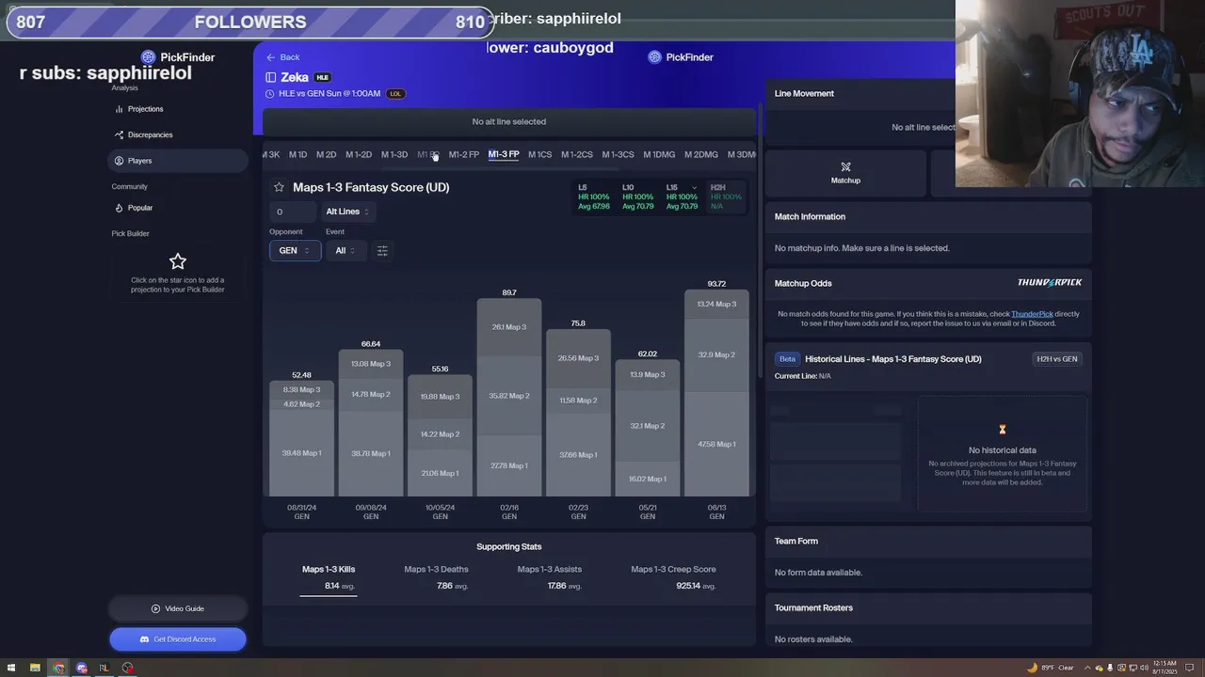The width and height of the screenshot is (1205, 677).
Task: Open the filter settings sliders icon
Action: pyautogui.click(x=382, y=250)
